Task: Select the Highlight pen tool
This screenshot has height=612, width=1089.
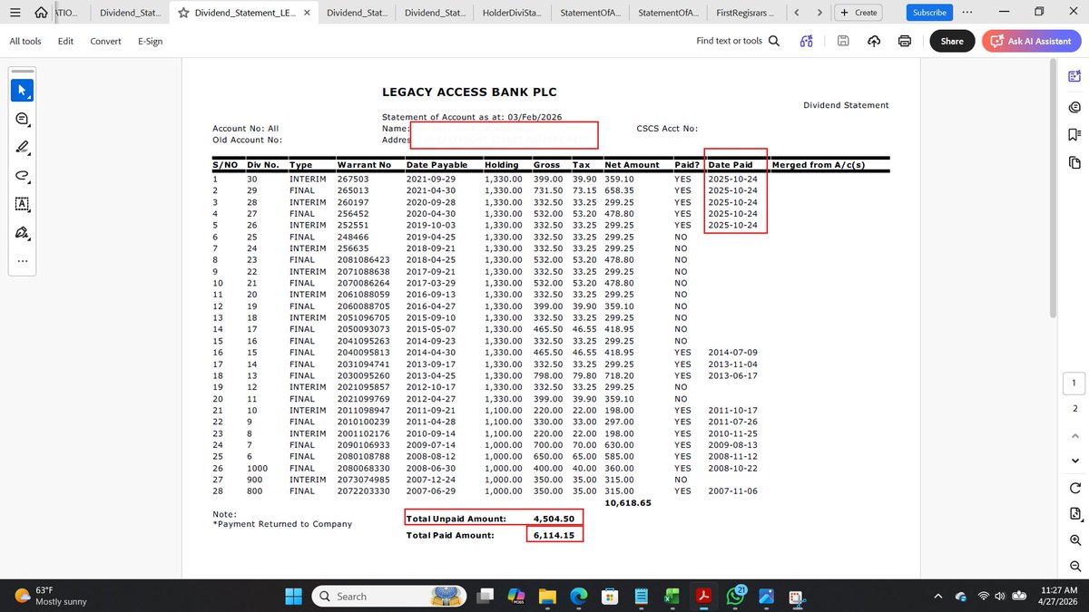Action: click(x=23, y=147)
